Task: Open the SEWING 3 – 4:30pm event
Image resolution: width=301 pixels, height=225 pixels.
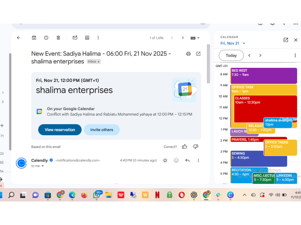Action: (x=247, y=158)
